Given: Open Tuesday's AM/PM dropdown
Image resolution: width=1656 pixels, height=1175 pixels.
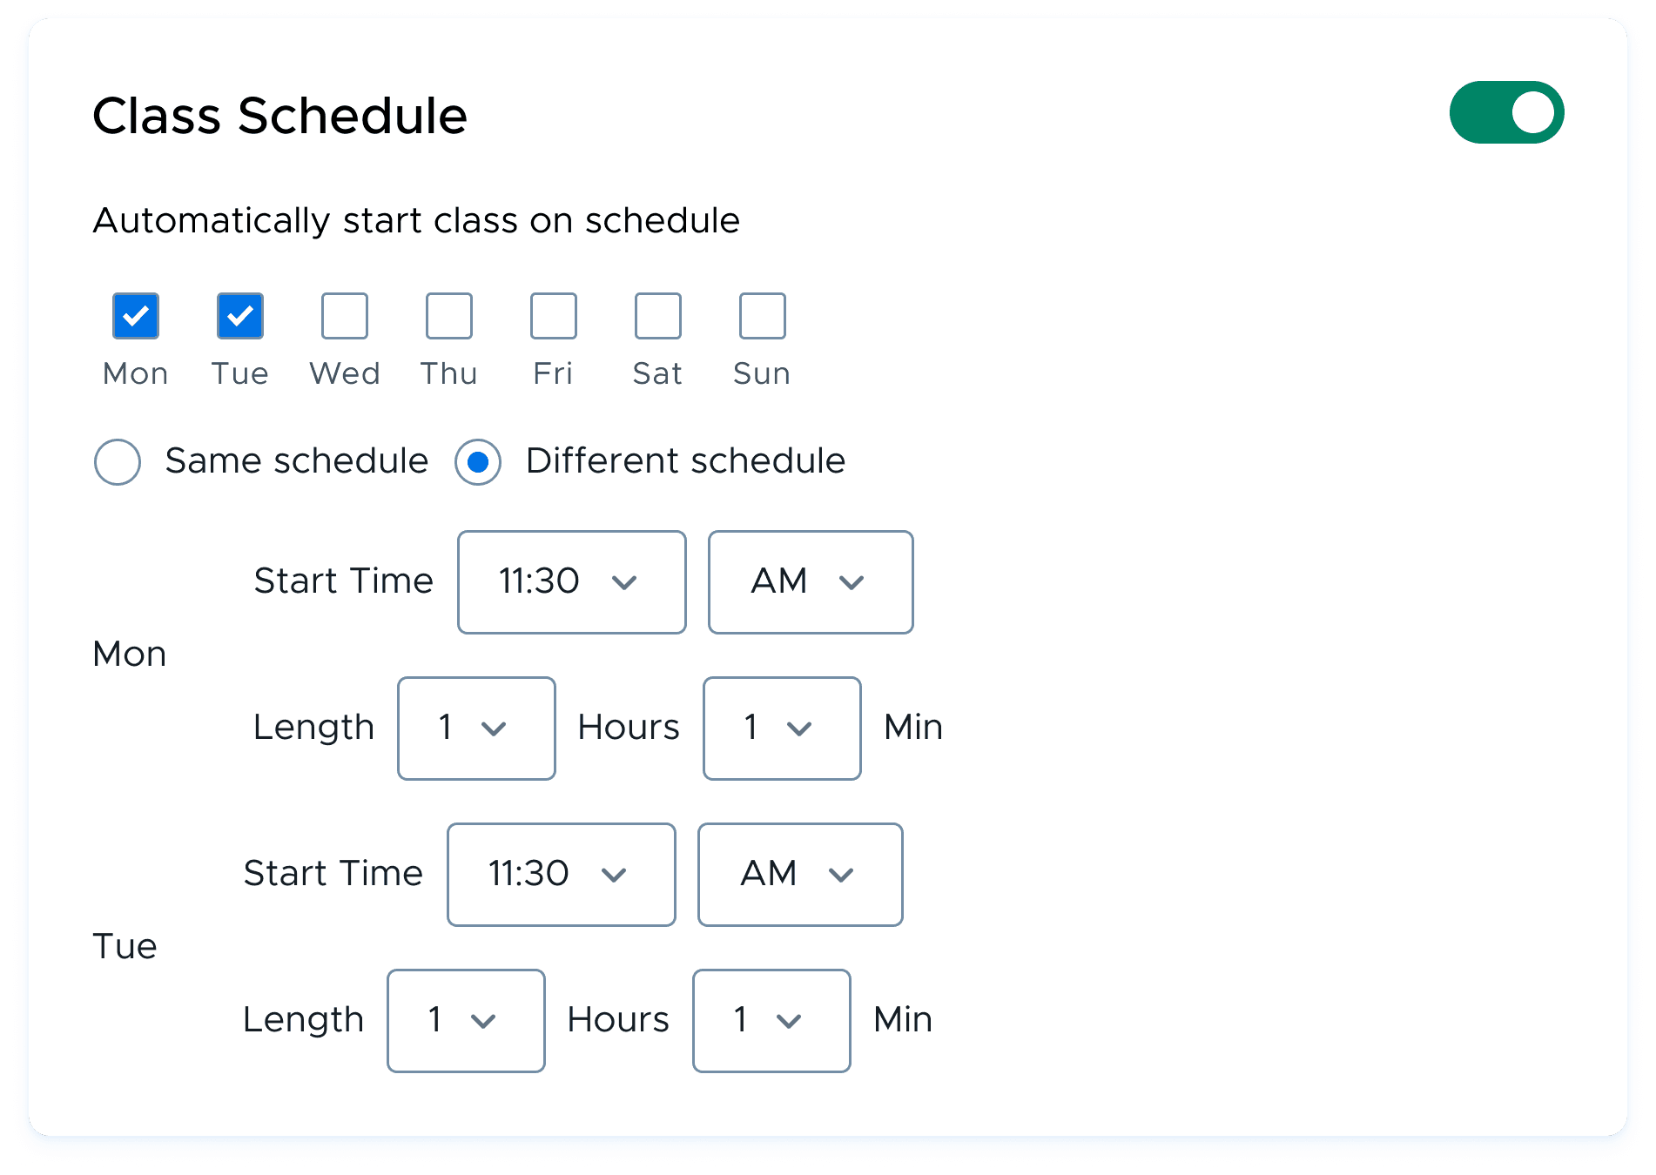Looking at the screenshot, I should pyautogui.click(x=800, y=875).
